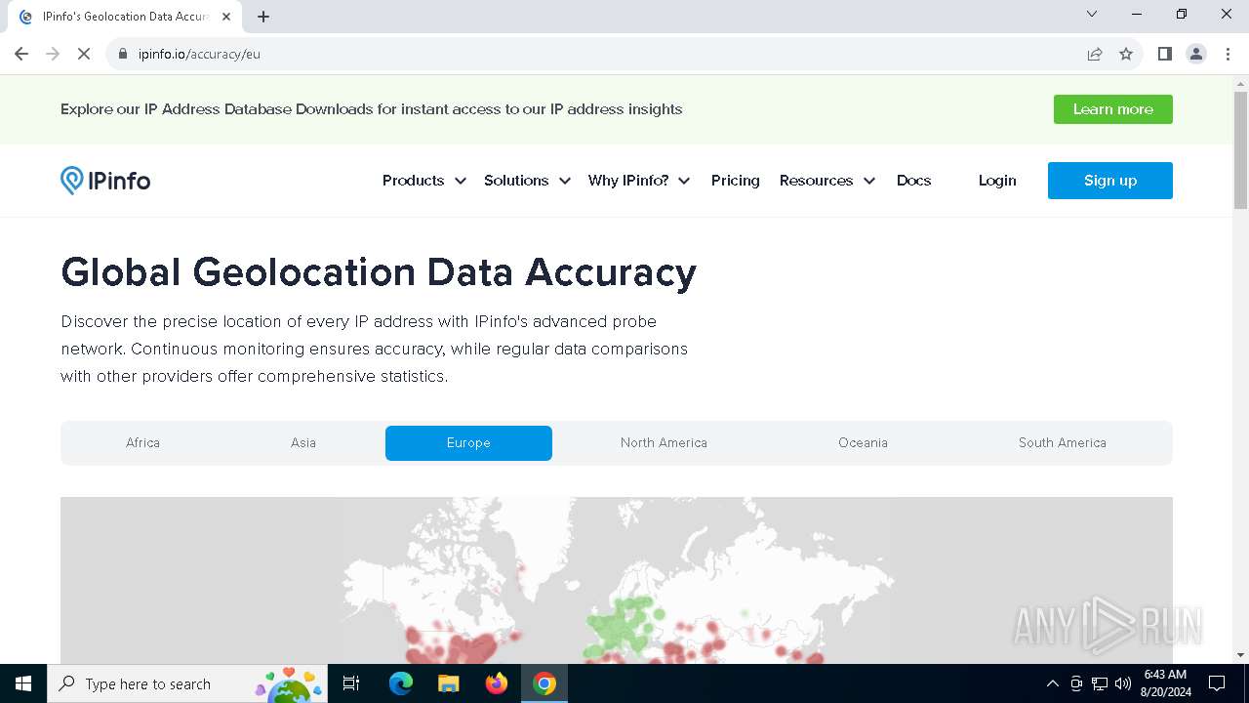Select the Europe tab

(x=468, y=443)
